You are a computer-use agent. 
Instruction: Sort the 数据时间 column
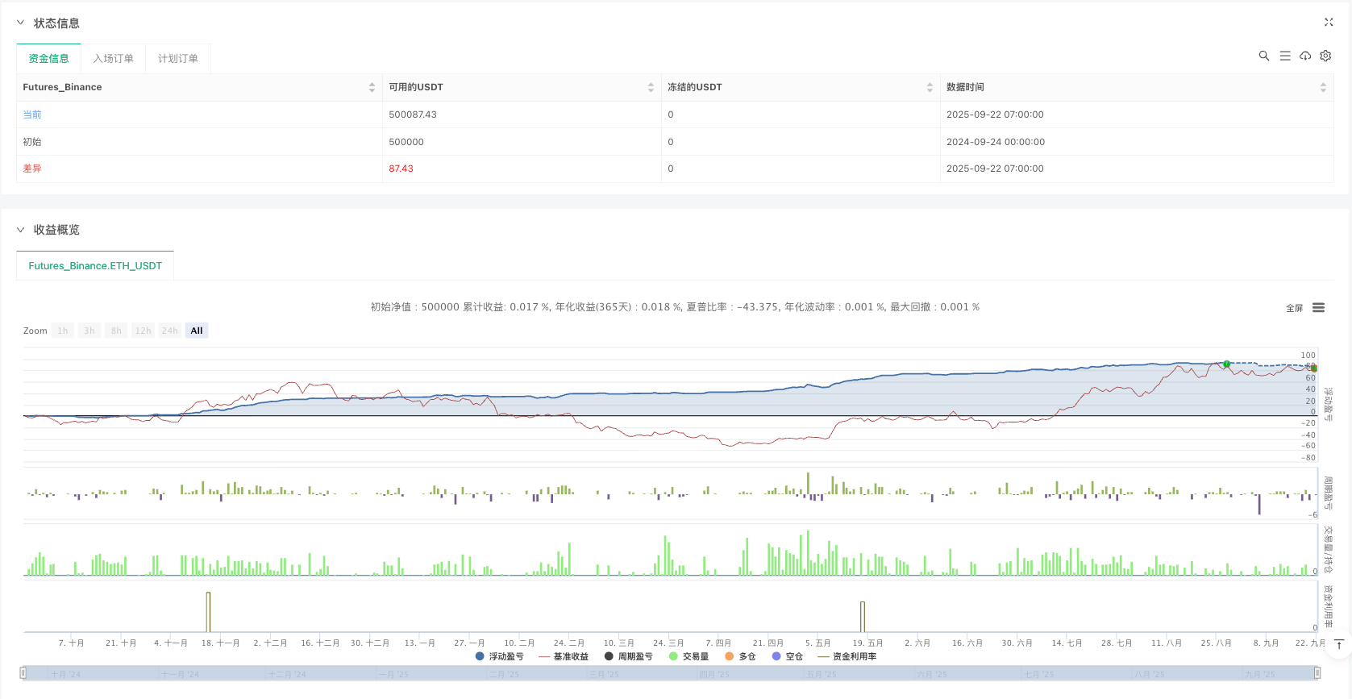tap(1322, 87)
